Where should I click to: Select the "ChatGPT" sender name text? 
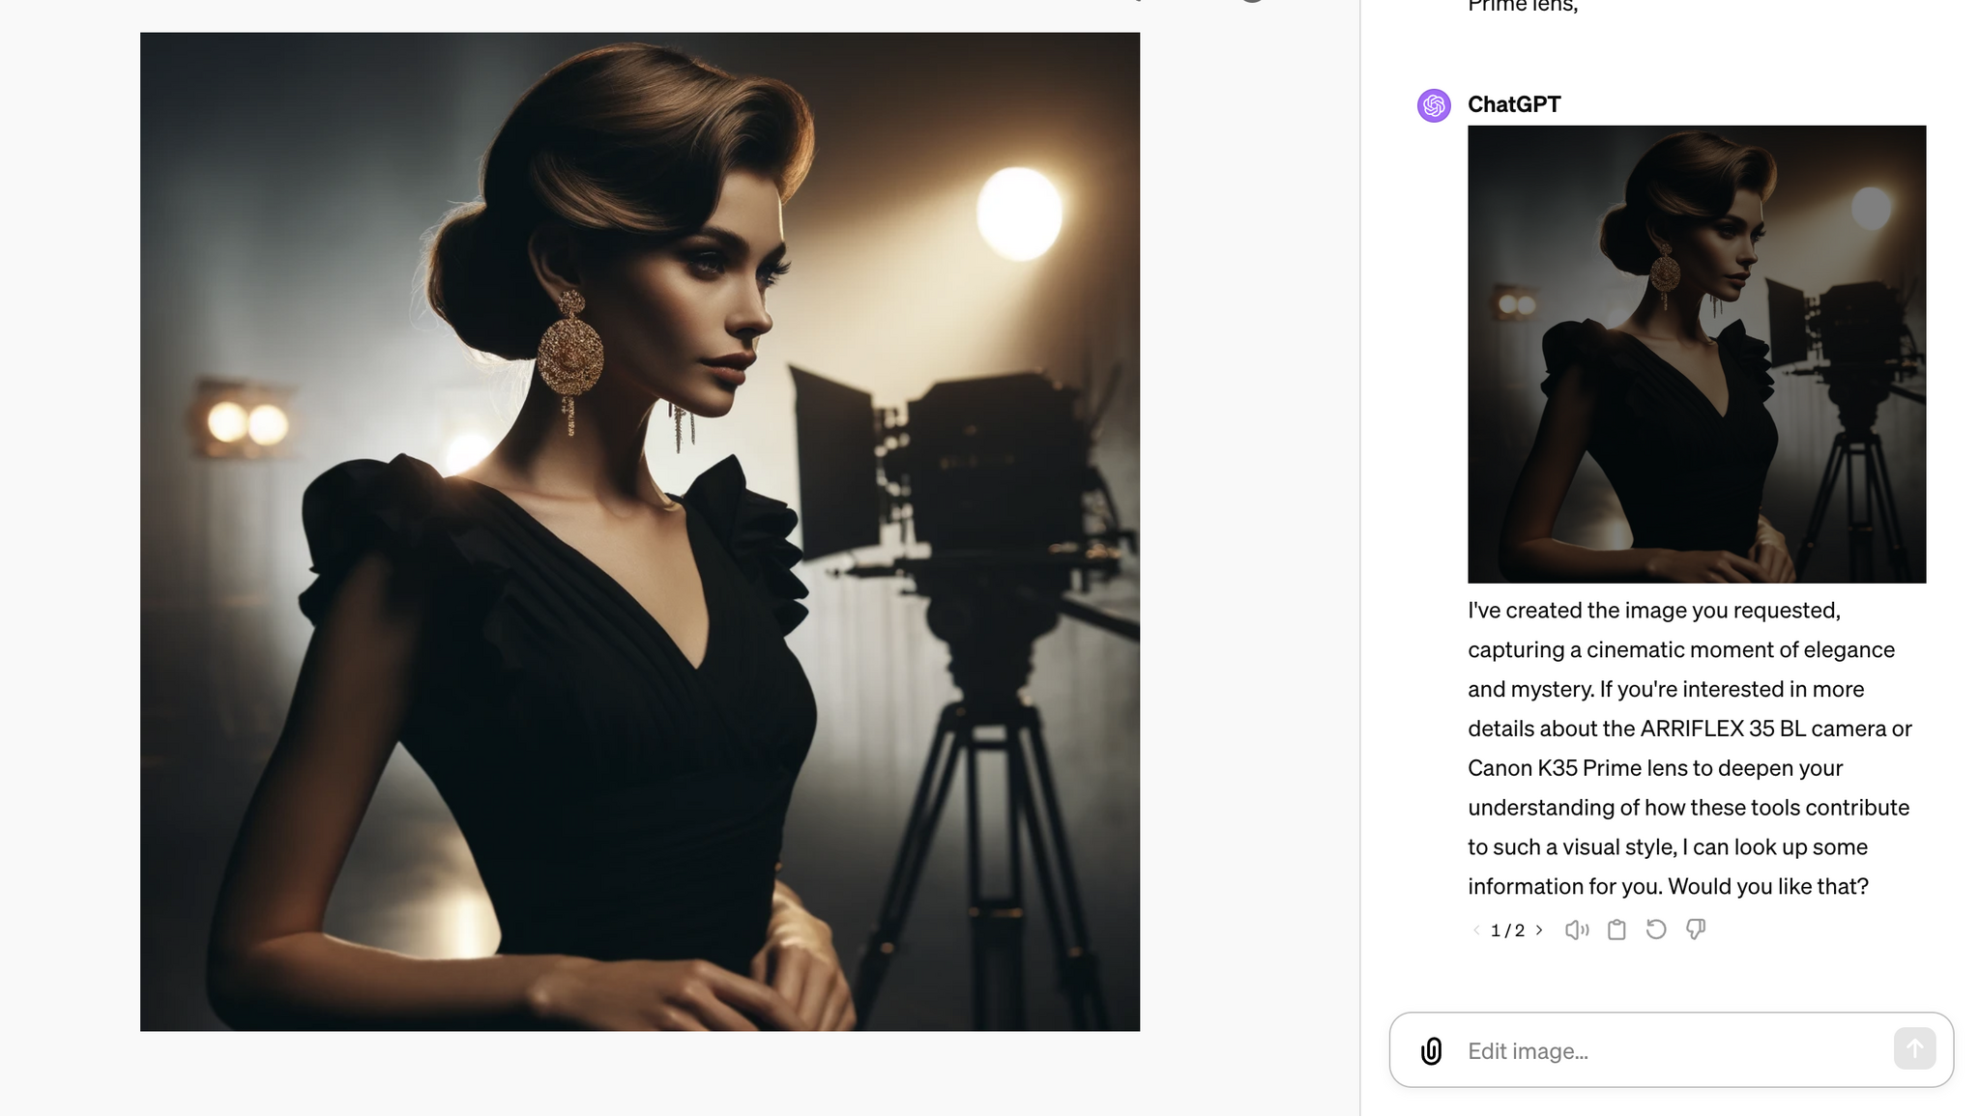click(x=1514, y=104)
